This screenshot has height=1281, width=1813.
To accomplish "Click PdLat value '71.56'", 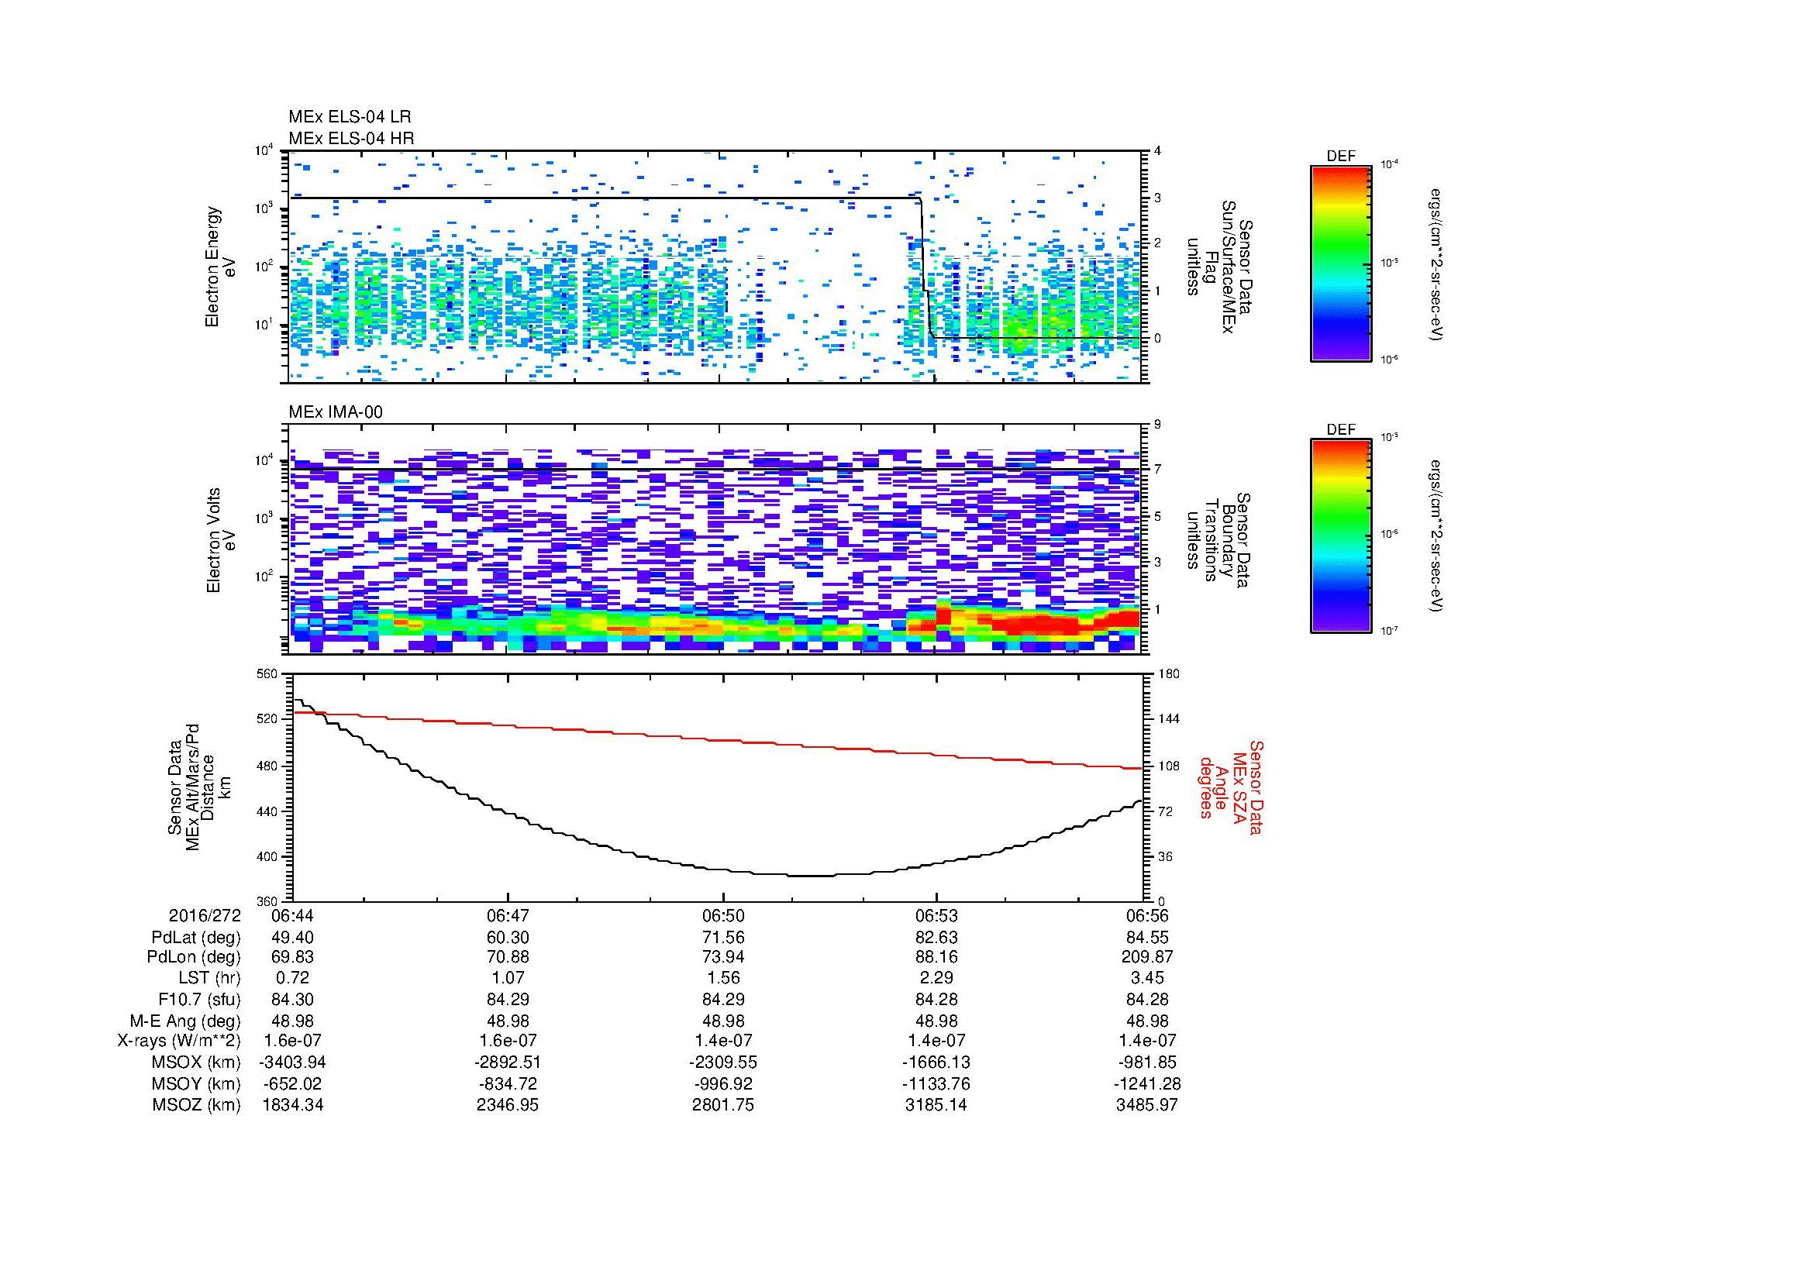I will tap(723, 938).
